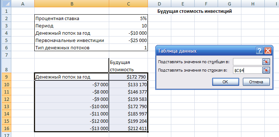Select the -$10 000 cell in row 13
The height and width of the screenshot is (137, 279).
[72, 106]
